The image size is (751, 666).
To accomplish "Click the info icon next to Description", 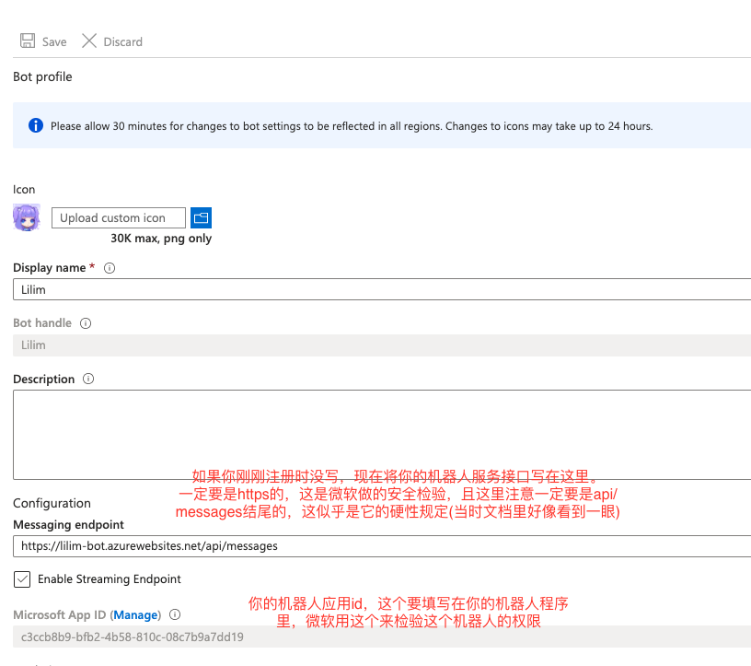I will (89, 379).
